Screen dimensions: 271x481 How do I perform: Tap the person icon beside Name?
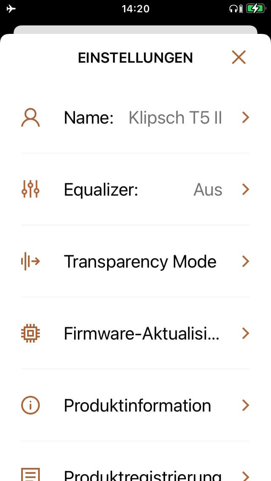tap(30, 118)
